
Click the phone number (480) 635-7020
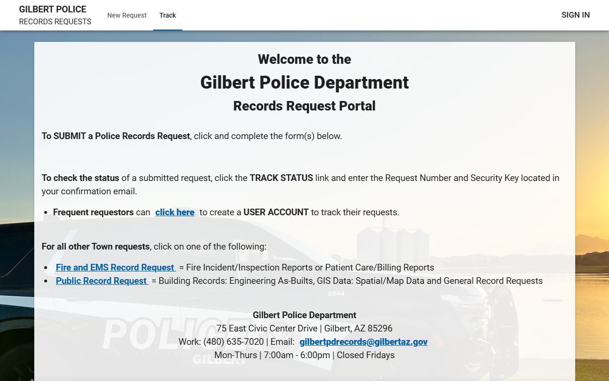[233, 342]
